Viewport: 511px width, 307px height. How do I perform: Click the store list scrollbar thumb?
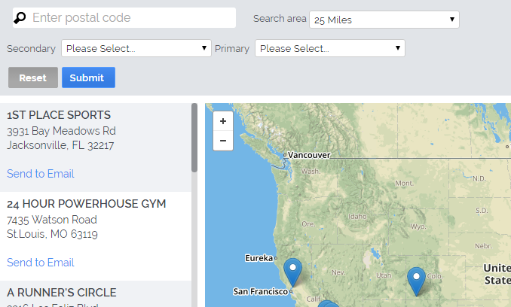click(194, 138)
